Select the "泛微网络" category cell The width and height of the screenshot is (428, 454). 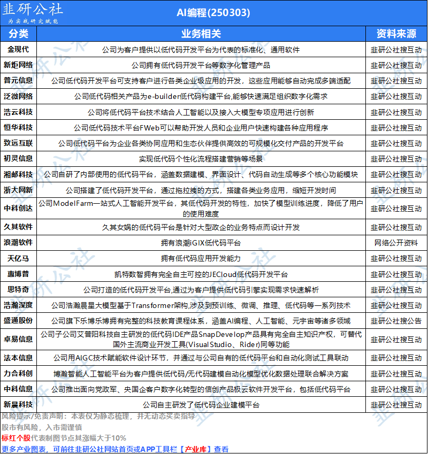click(18, 96)
